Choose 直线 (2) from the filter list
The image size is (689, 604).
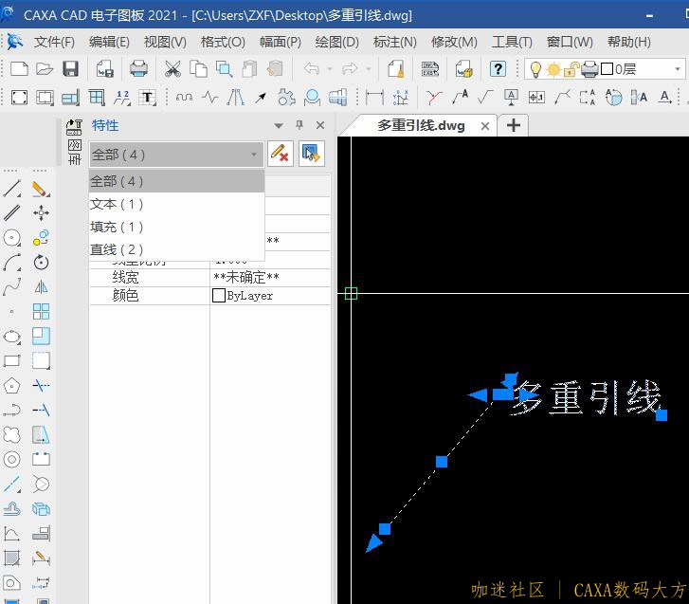(x=117, y=249)
